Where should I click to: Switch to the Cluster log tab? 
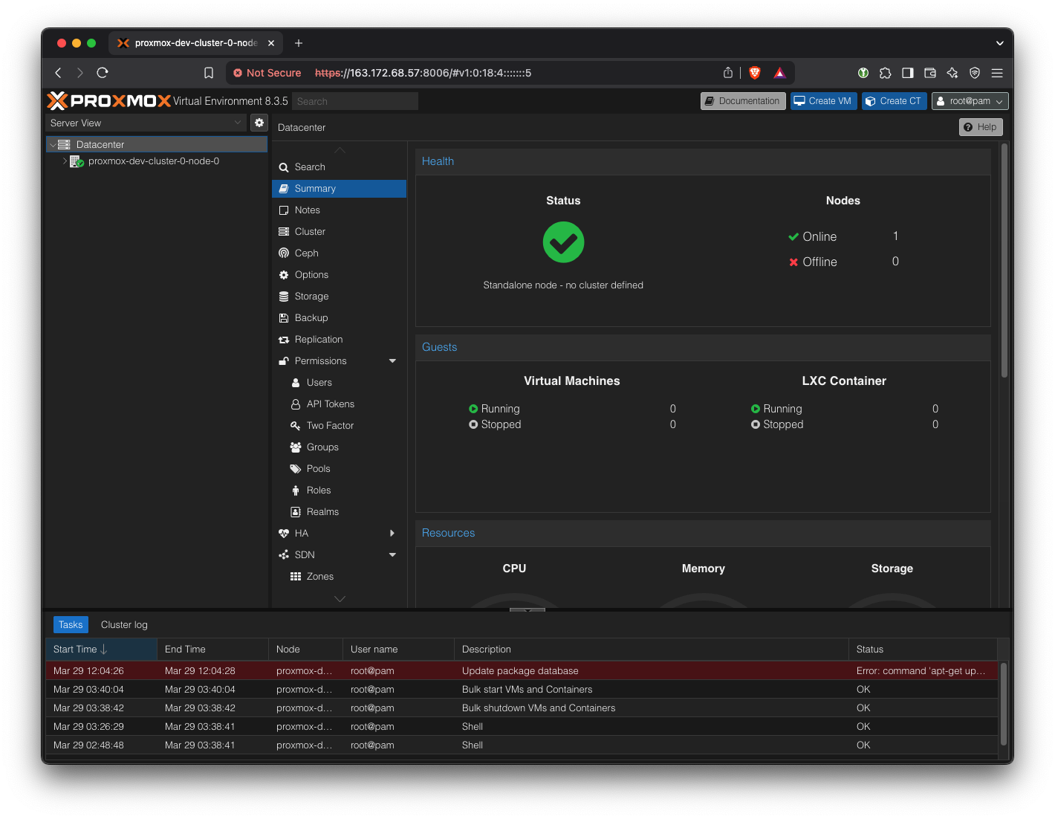tap(124, 625)
